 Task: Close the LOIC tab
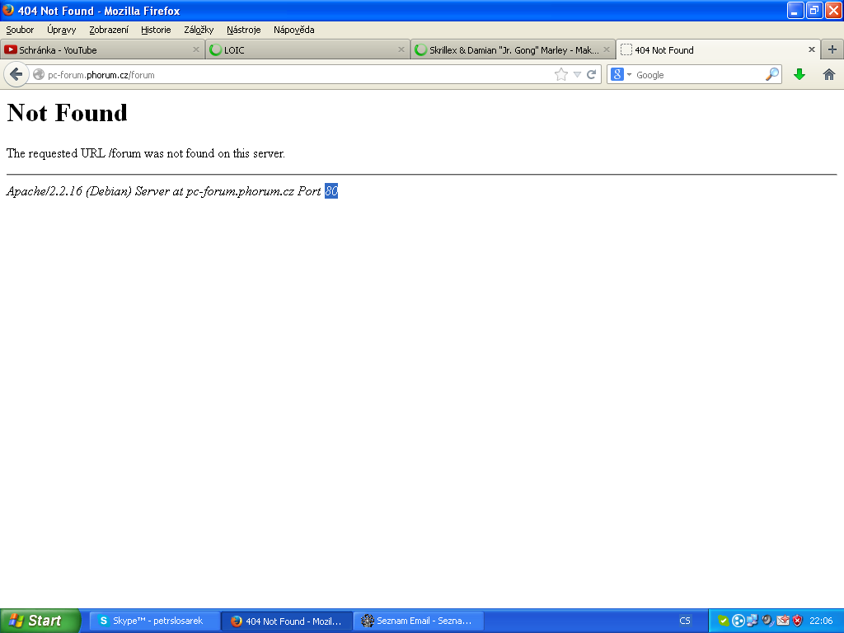click(x=401, y=49)
